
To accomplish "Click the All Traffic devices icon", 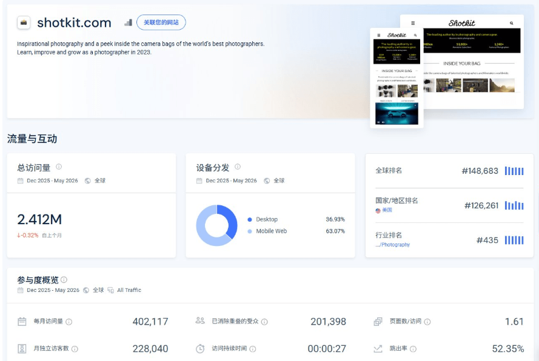I will pyautogui.click(x=111, y=290).
